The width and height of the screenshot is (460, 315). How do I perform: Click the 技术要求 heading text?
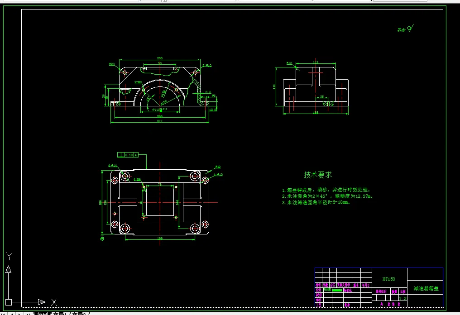(x=318, y=175)
